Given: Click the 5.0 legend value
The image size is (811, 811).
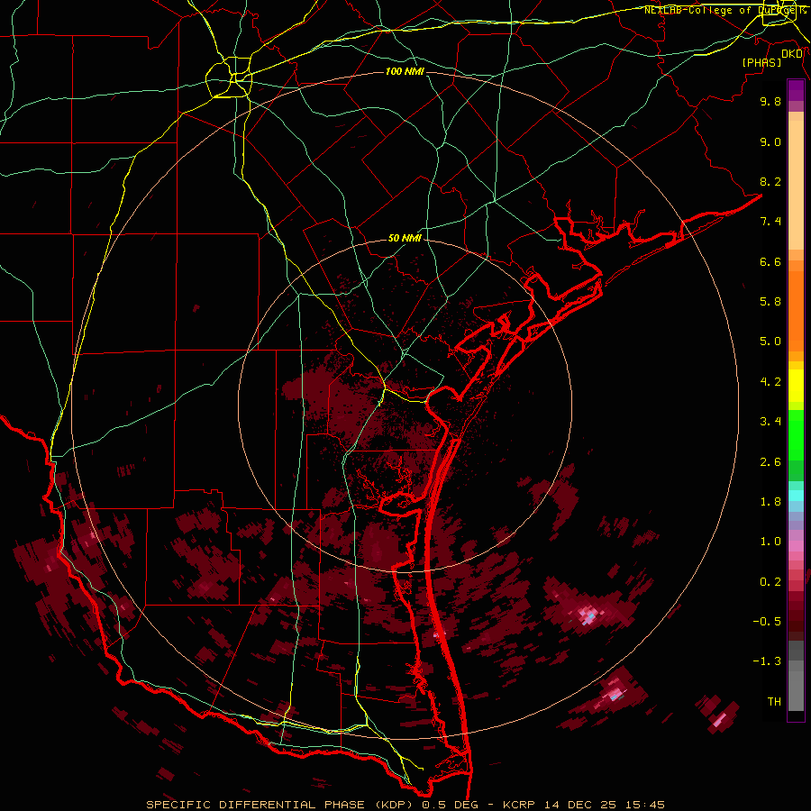Looking at the screenshot, I should pyautogui.click(x=770, y=342).
